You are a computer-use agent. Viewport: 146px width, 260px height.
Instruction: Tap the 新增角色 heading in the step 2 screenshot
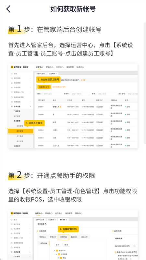click(43, 224)
